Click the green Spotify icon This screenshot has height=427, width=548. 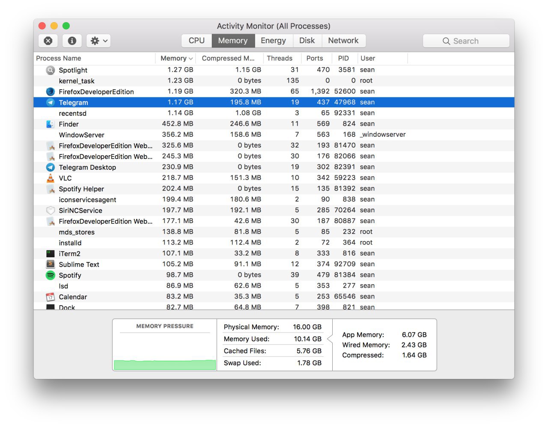[x=51, y=275]
